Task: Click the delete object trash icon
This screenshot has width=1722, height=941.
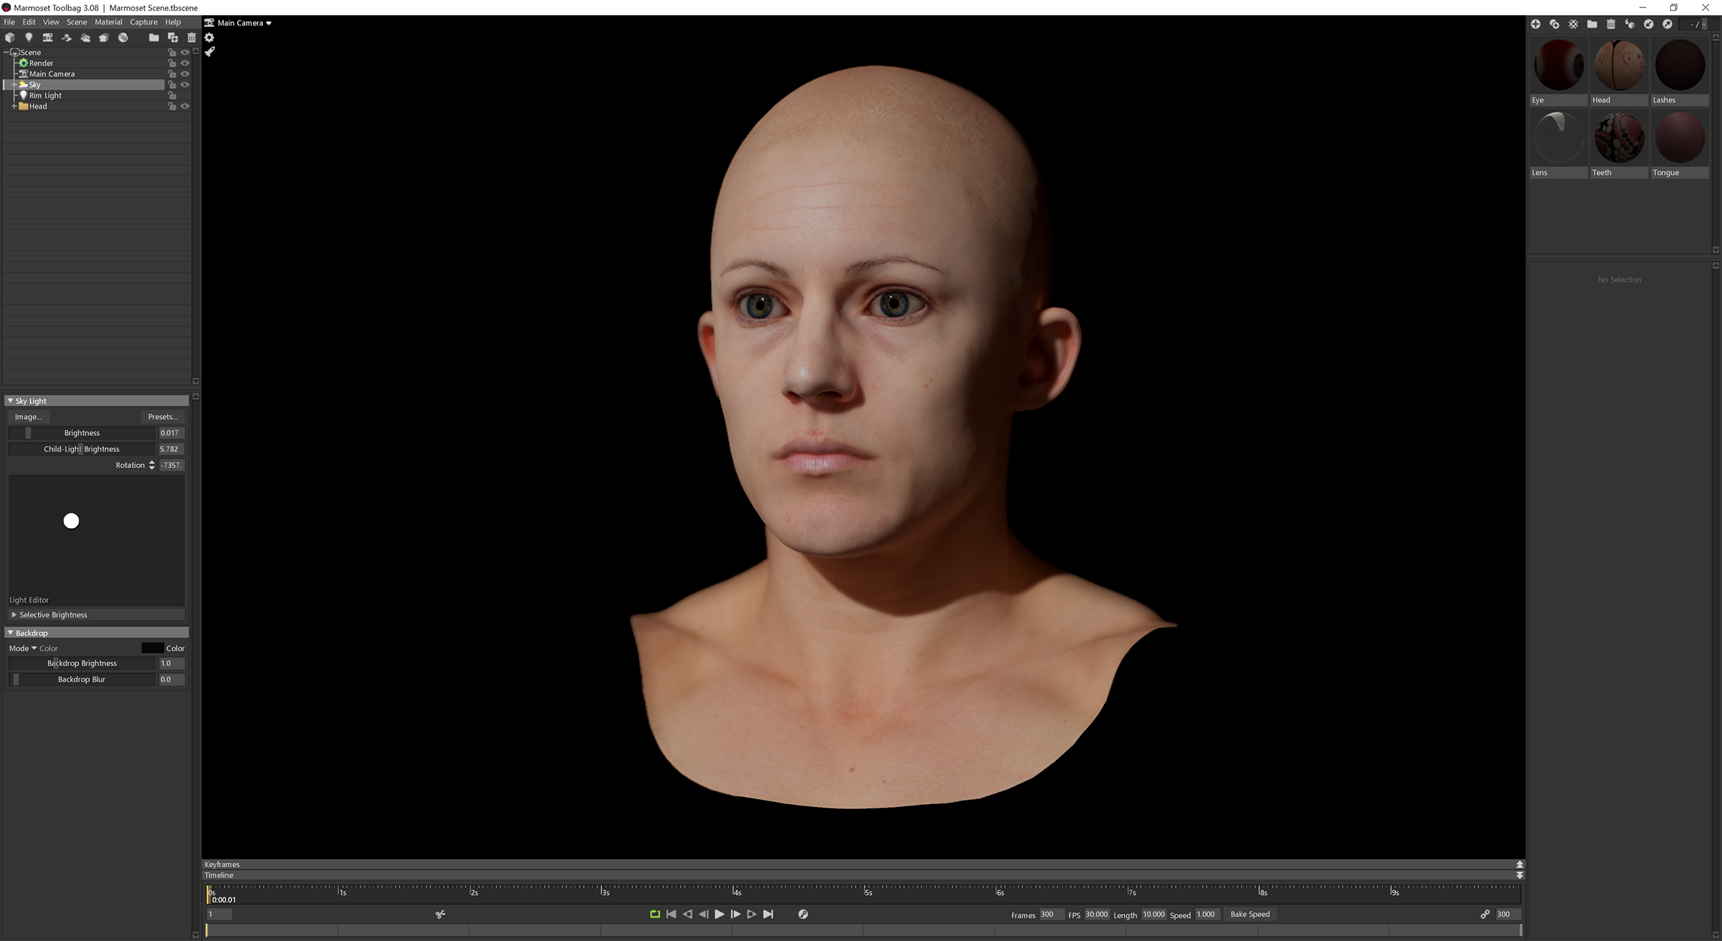Action: click(191, 38)
